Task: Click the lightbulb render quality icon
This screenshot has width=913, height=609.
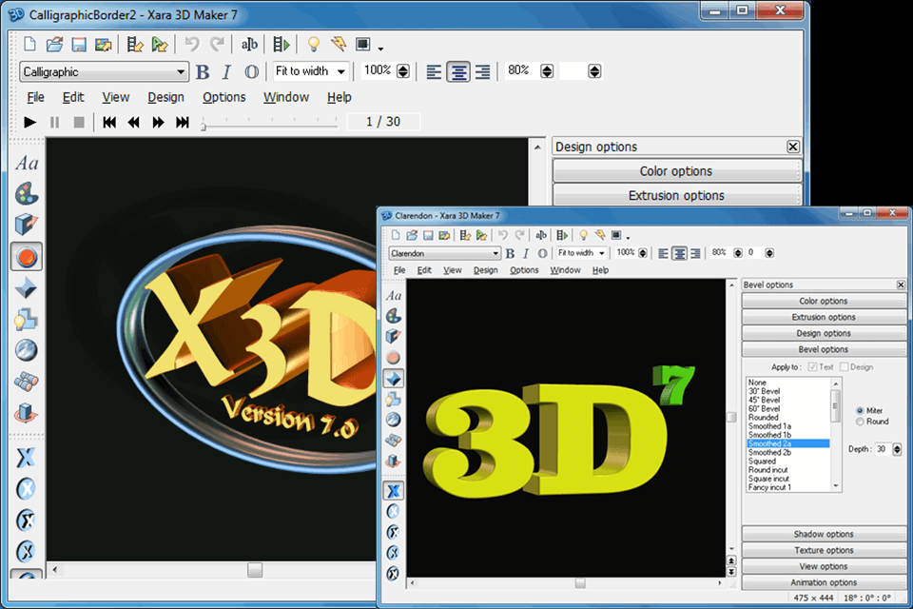Action: pos(314,44)
